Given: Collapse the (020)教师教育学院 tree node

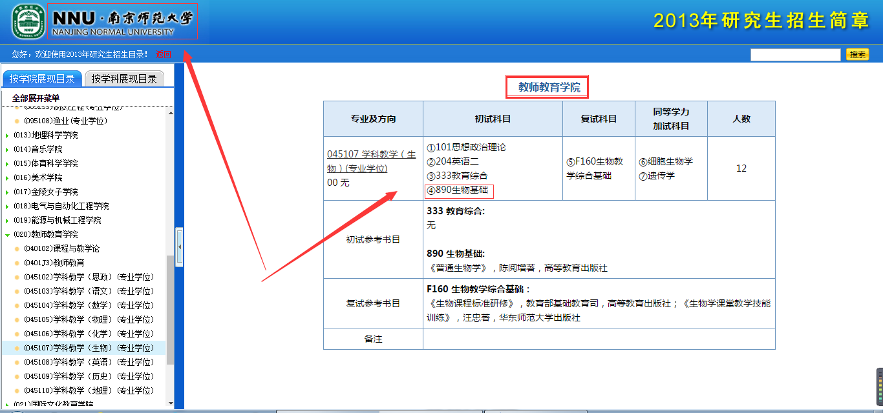Looking at the screenshot, I should (8, 234).
